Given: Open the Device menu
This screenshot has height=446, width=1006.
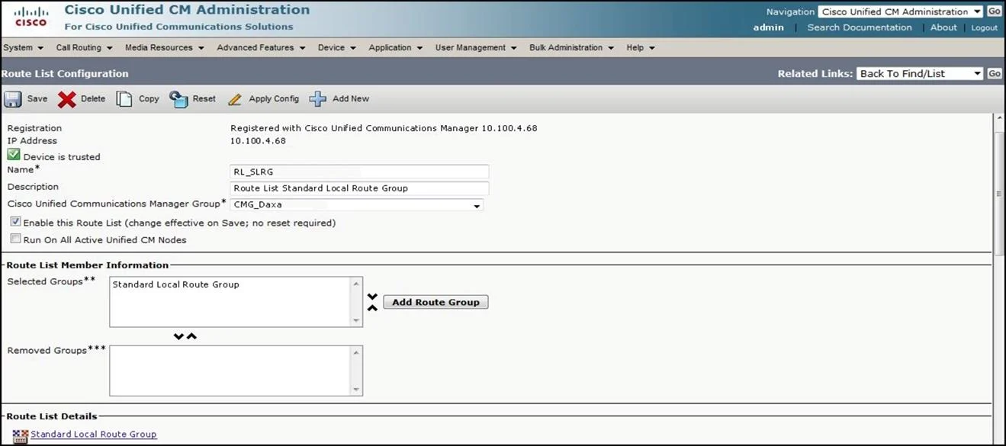Looking at the screenshot, I should click(x=337, y=47).
